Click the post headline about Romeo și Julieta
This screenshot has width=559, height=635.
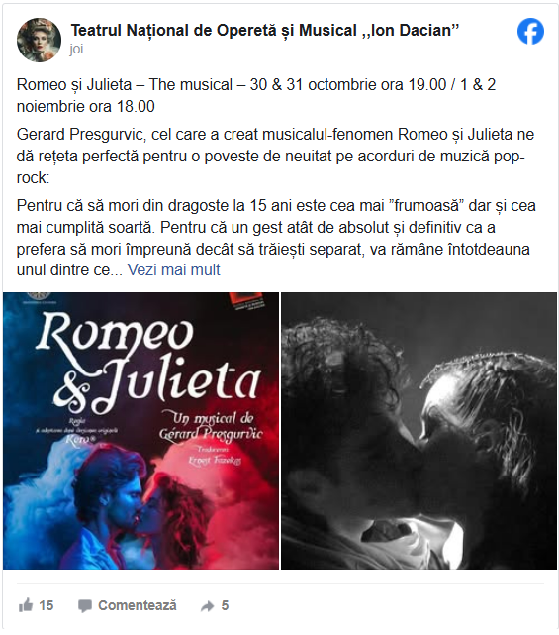coord(256,95)
